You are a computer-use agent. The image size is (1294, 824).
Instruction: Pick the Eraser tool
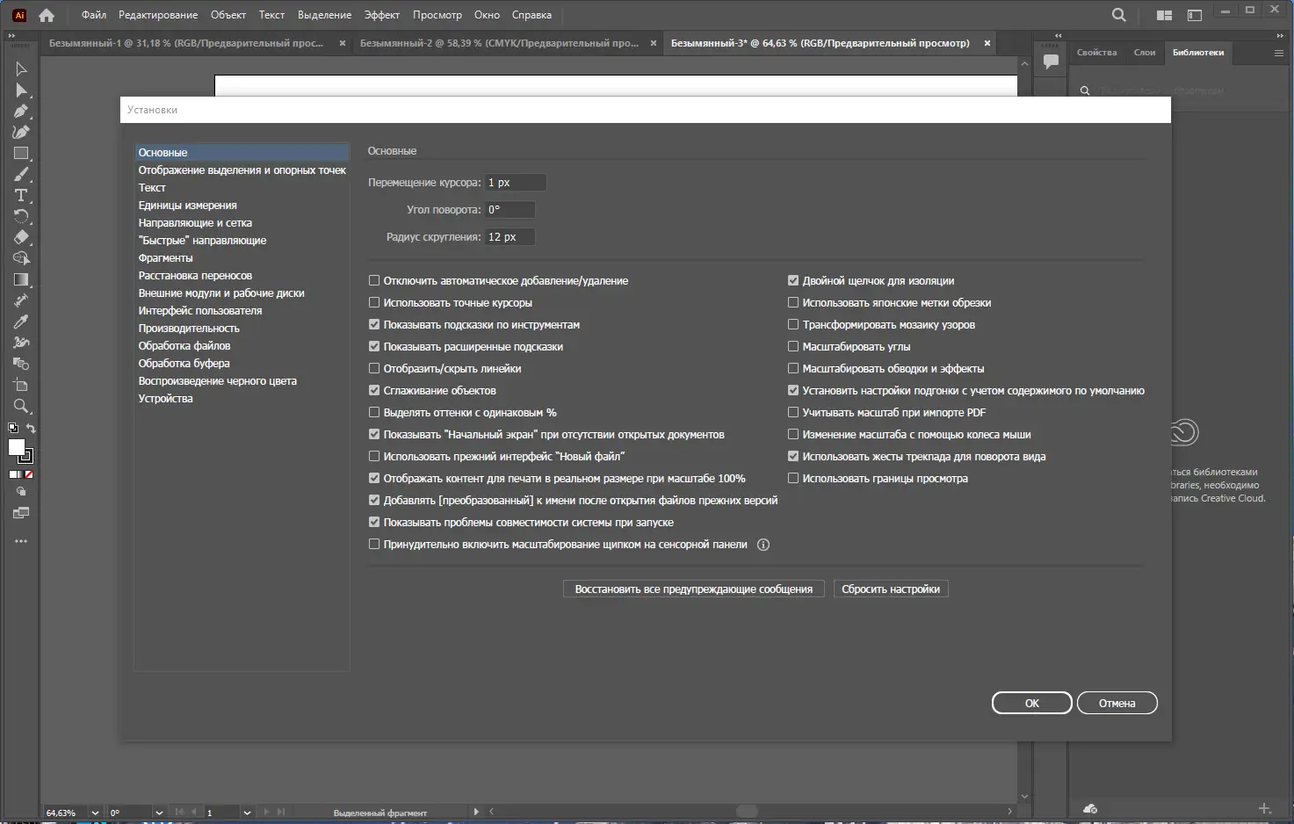click(x=21, y=237)
